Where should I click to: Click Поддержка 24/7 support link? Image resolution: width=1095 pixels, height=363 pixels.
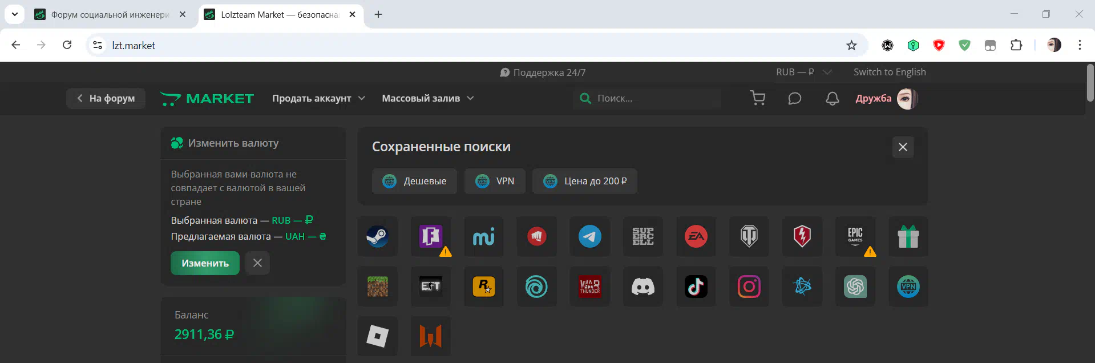click(543, 72)
